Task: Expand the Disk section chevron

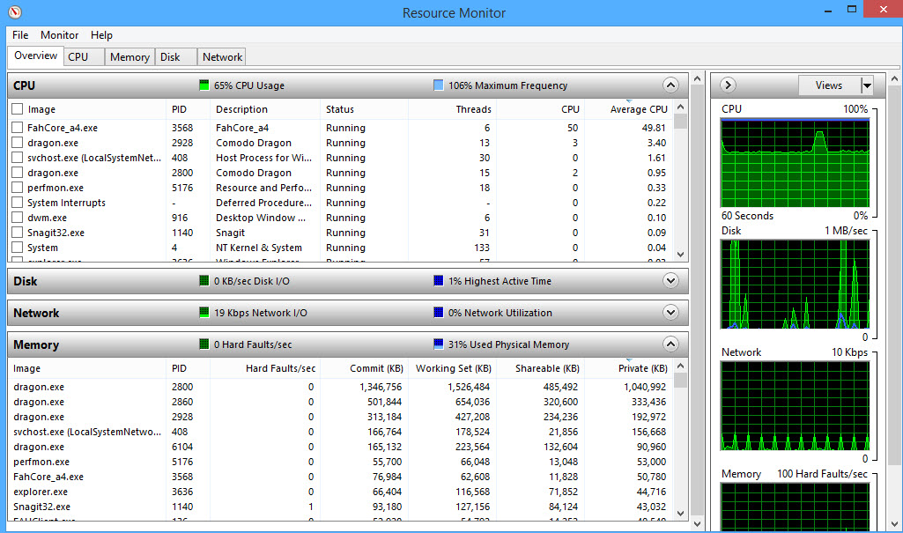Action: coord(670,281)
